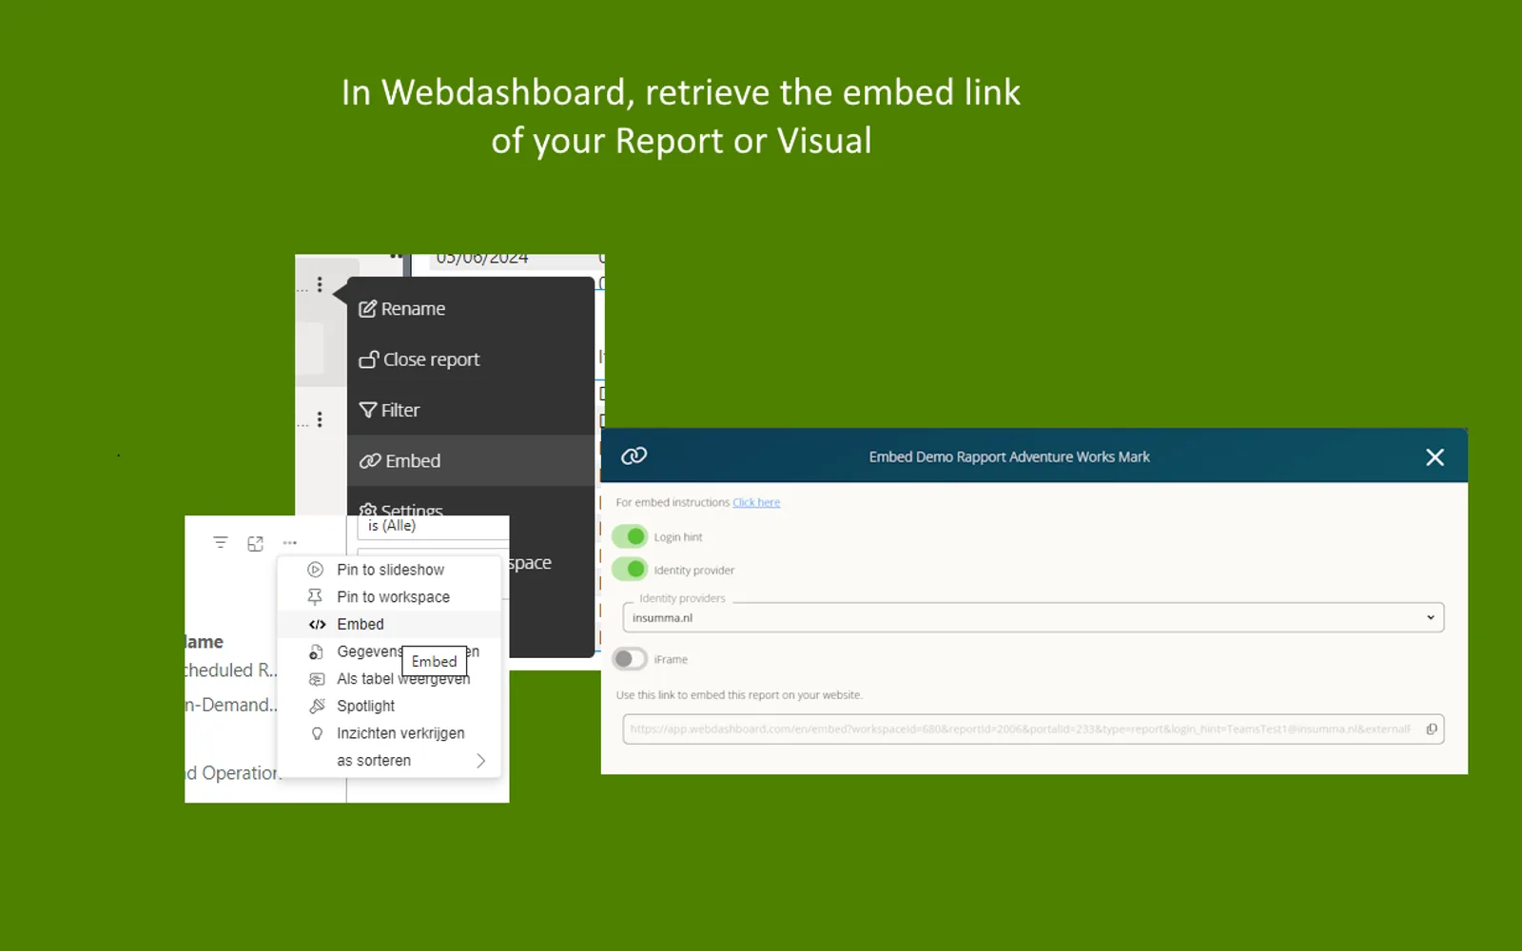Choose Pin to slideshow
This screenshot has width=1522, height=951.
389,570
